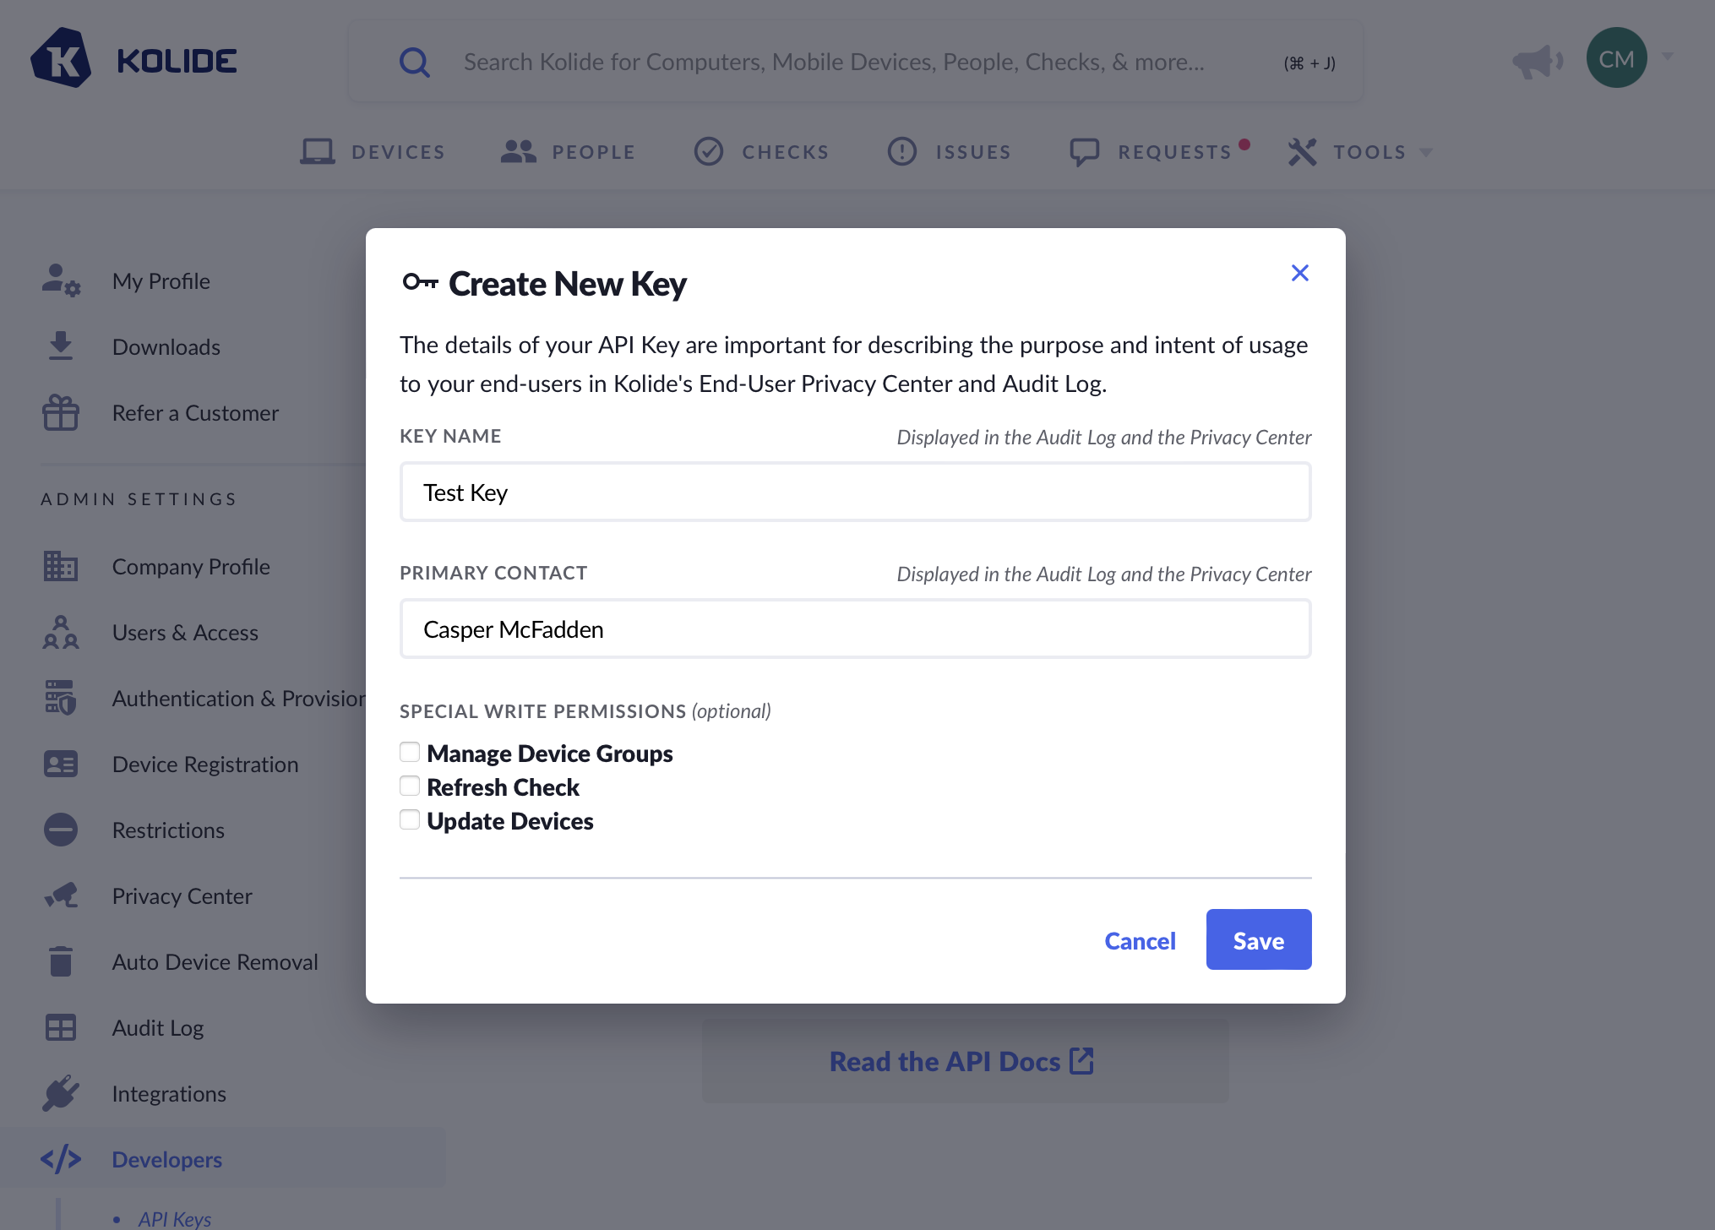Screen dimensions: 1715x1230
Task: Click the Auto Device Removal trash icon
Action: pos(61,961)
